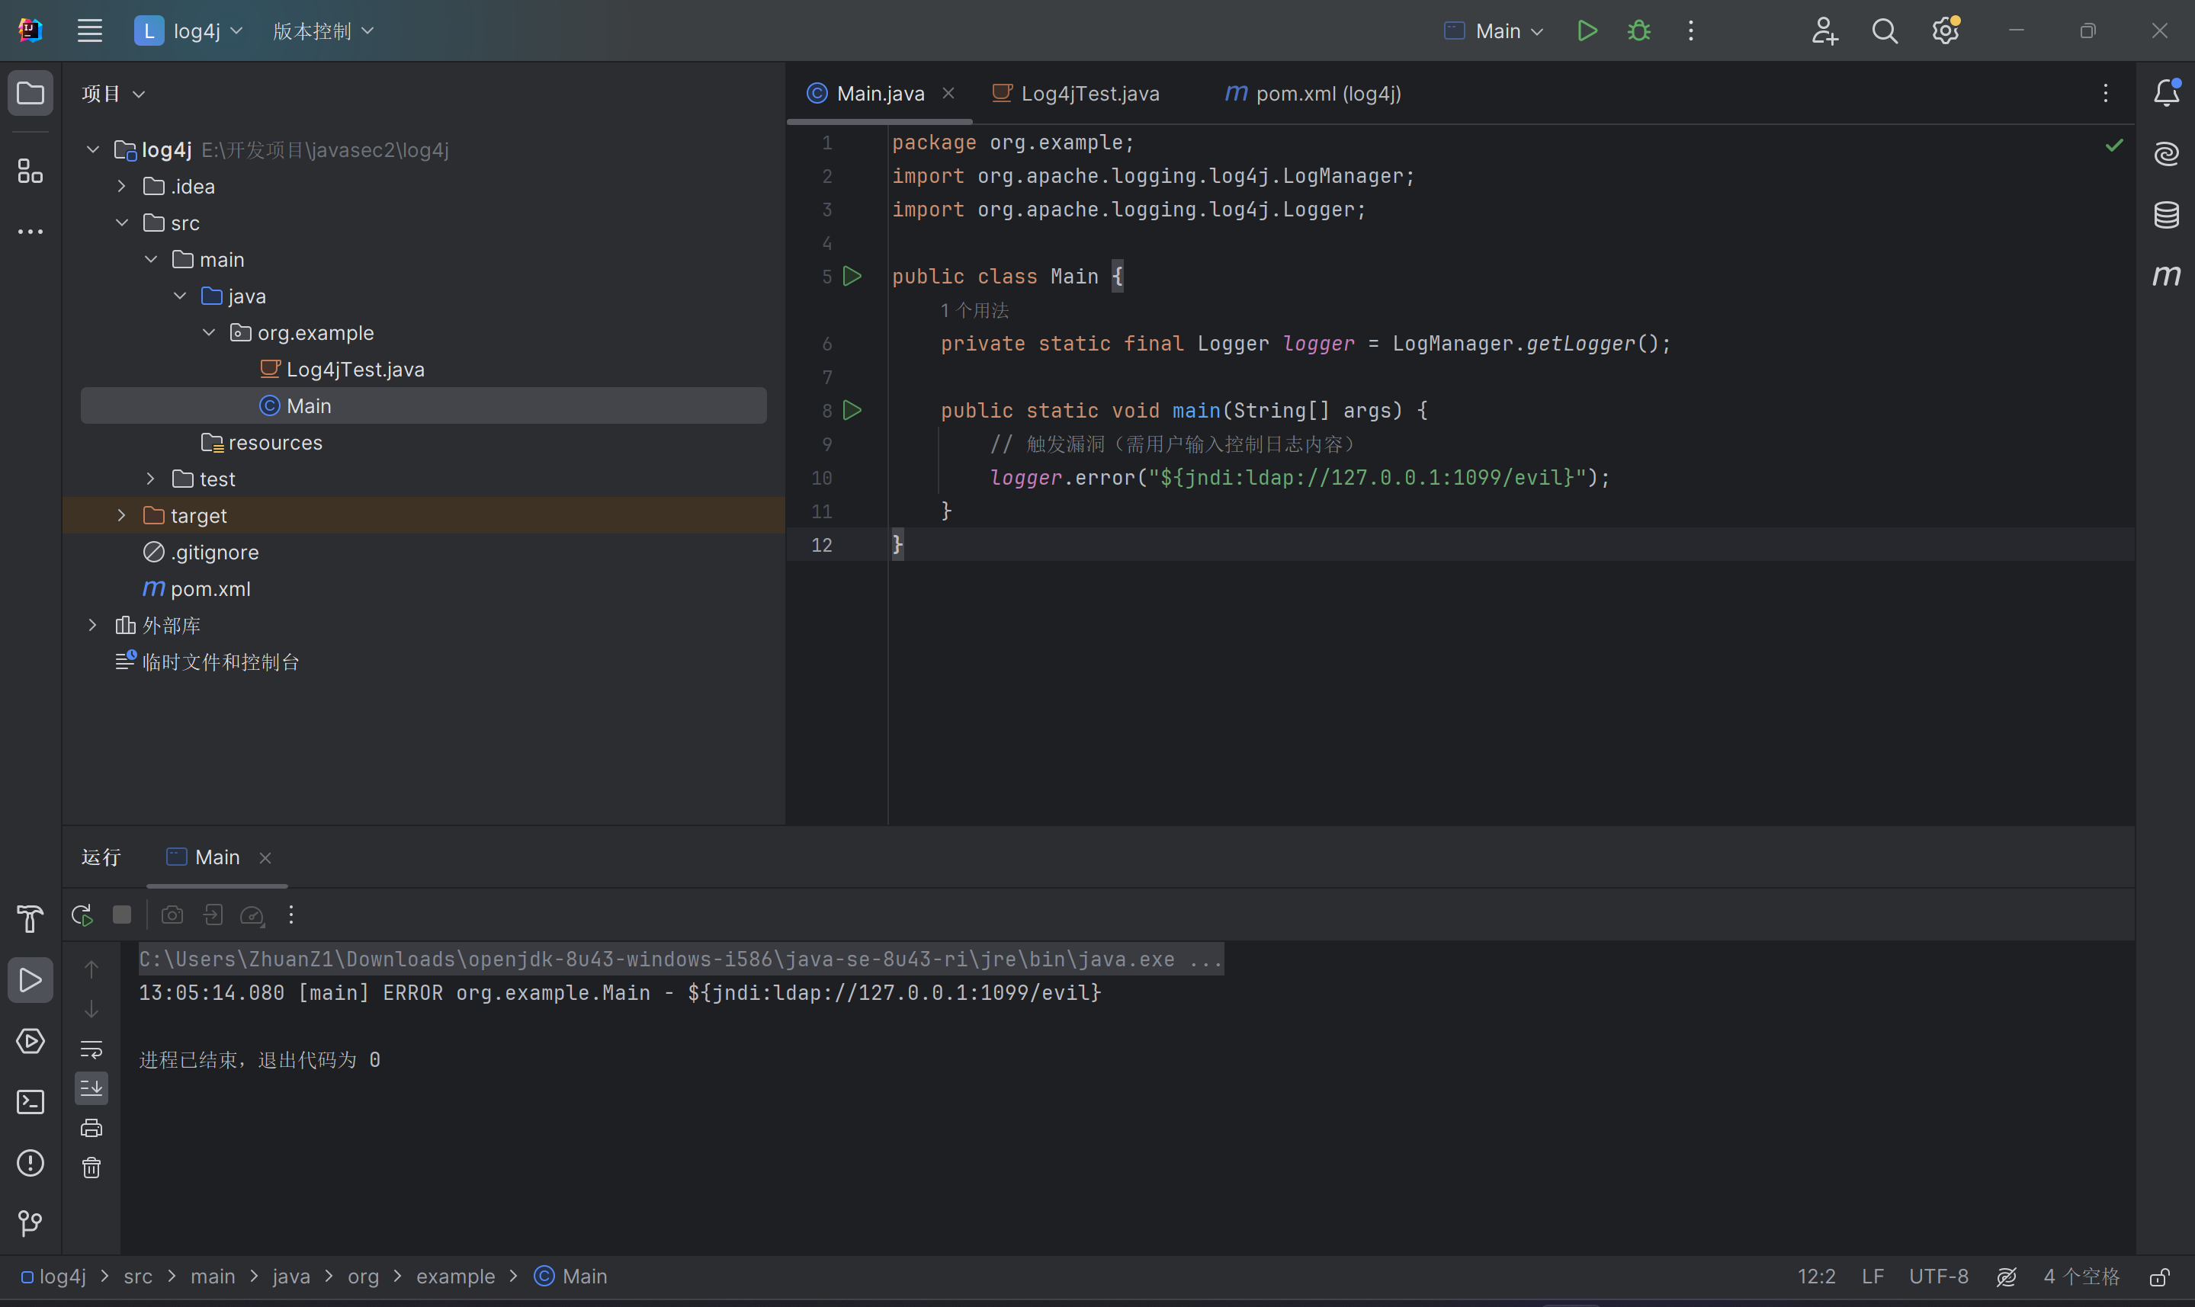The image size is (2195, 1307).
Task: Select pom.xml in the project tree
Action: (210, 588)
